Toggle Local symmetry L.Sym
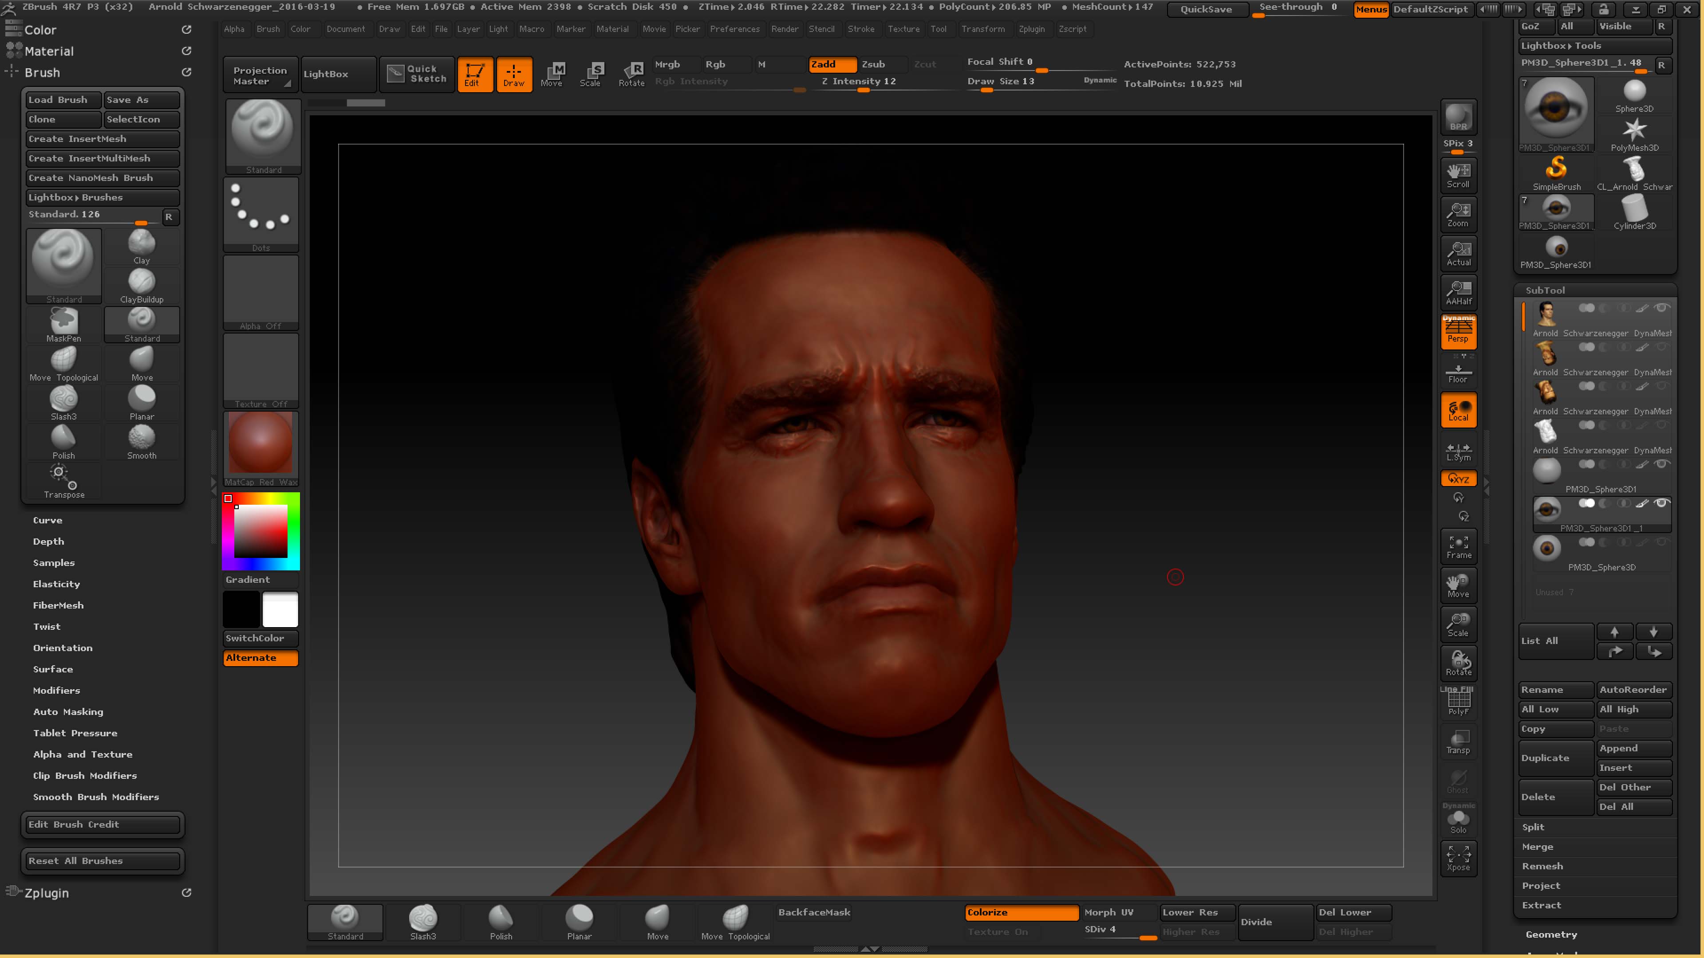1704x958 pixels. click(1458, 452)
